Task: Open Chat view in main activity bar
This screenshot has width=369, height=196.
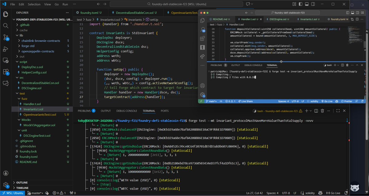Action: 6,83
